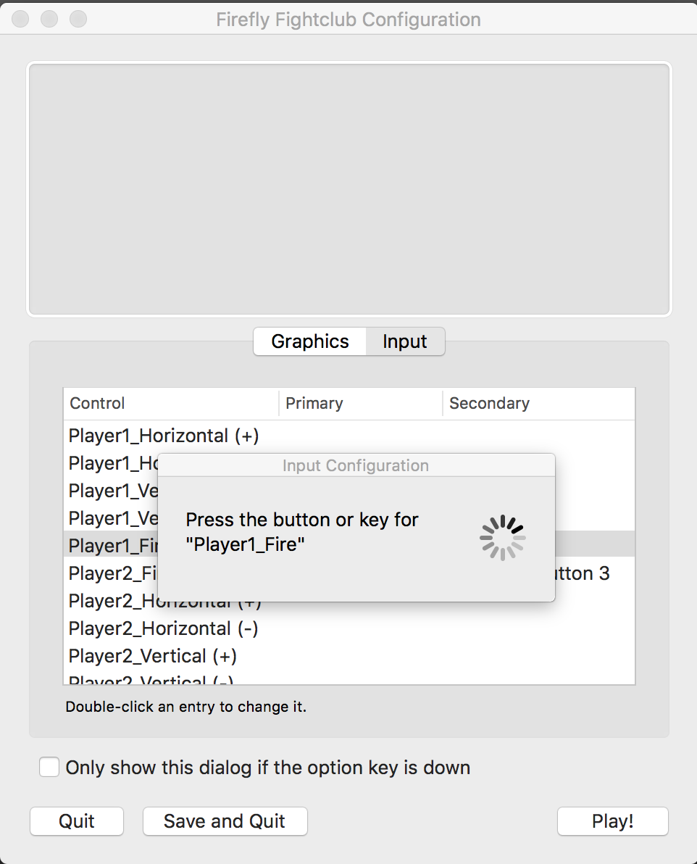
Task: Click the Input Configuration dialog title
Action: [356, 465]
